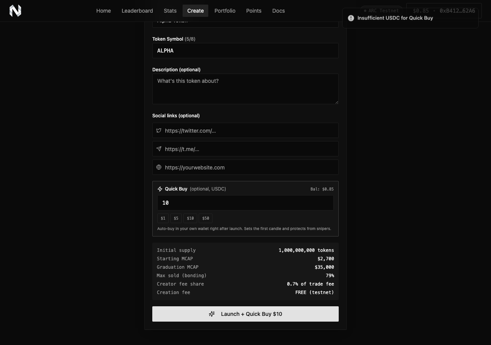Click the N logo in the header

click(x=15, y=11)
